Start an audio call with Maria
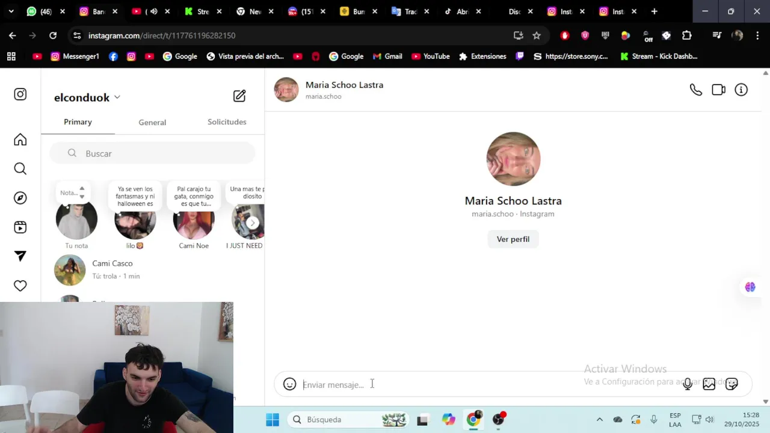This screenshot has height=433, width=770. point(696,90)
